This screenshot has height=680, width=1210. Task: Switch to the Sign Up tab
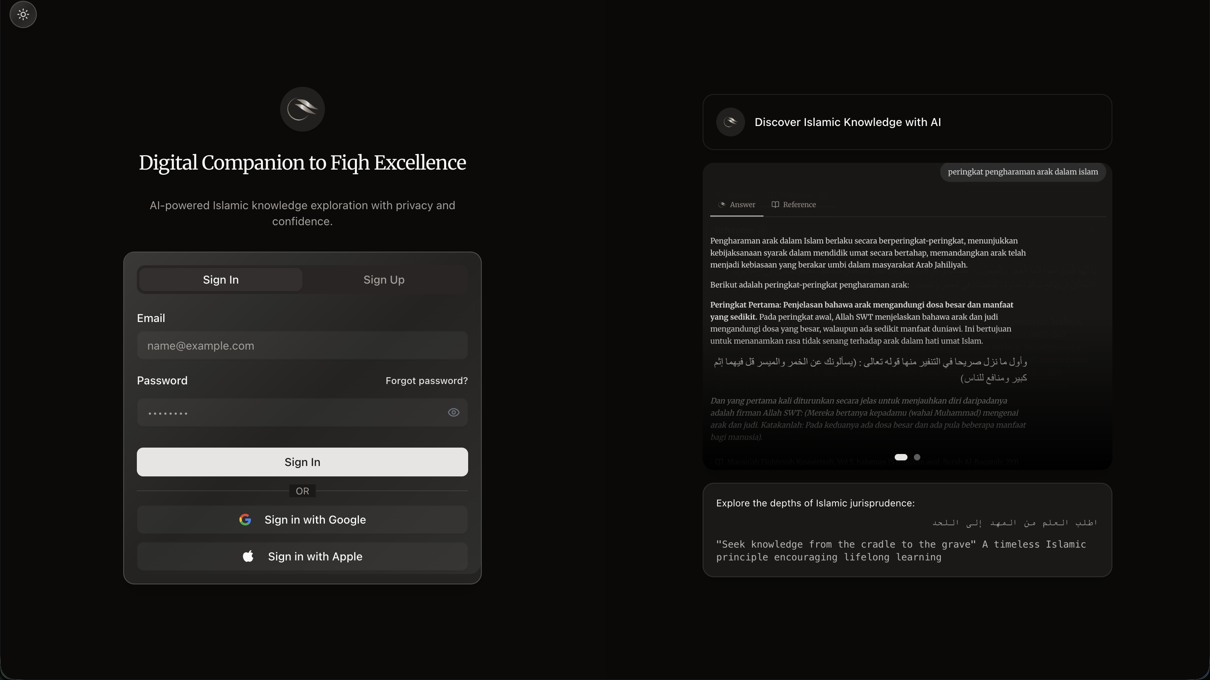[384, 280]
